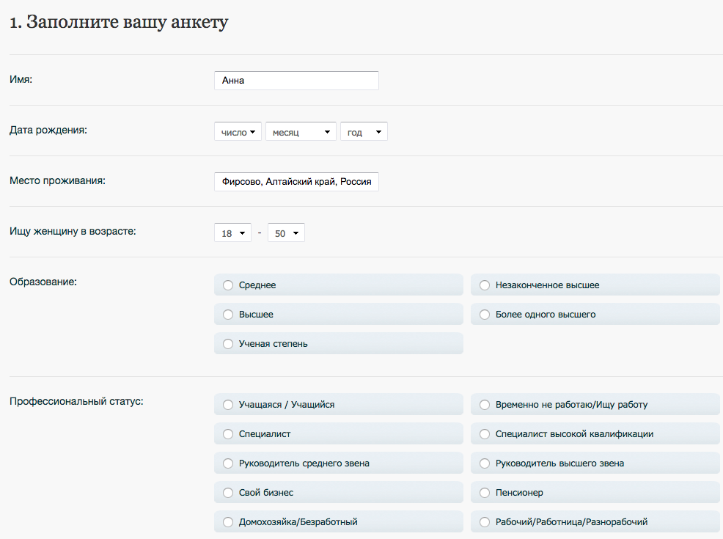Choose Руководитель среднего звена option
Viewport: 723px width, 539px height.
339,463
